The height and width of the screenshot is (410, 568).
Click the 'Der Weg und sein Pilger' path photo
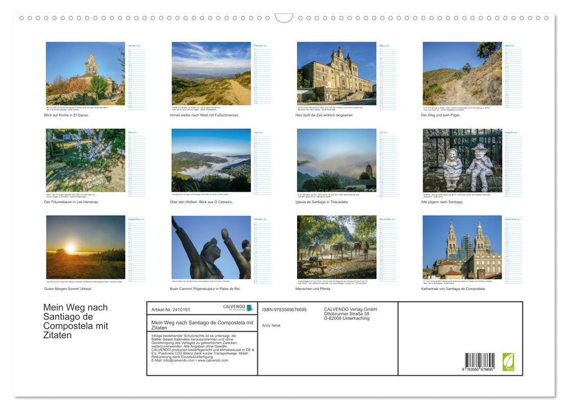(462, 74)
